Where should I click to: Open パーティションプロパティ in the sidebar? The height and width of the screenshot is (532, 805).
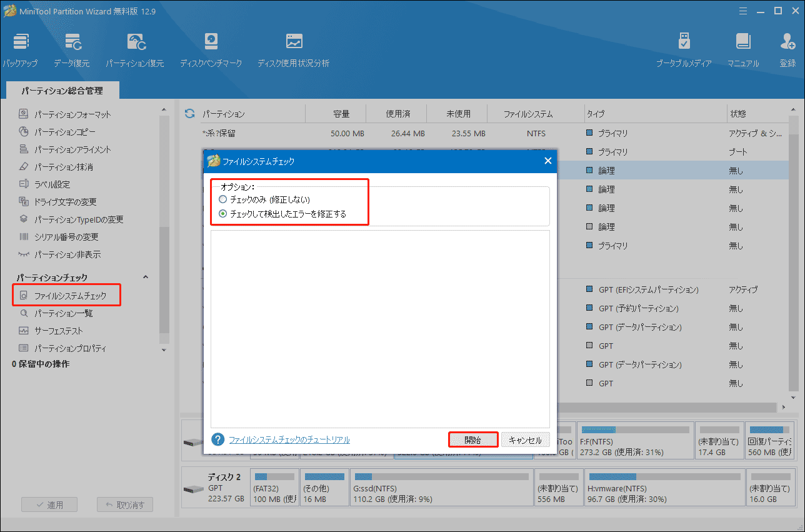point(62,348)
